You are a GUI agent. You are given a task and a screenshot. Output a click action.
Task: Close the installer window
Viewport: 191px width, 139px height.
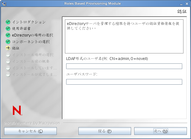187,4
